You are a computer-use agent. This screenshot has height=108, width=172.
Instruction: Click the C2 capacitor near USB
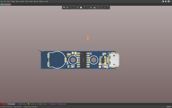(100, 66)
